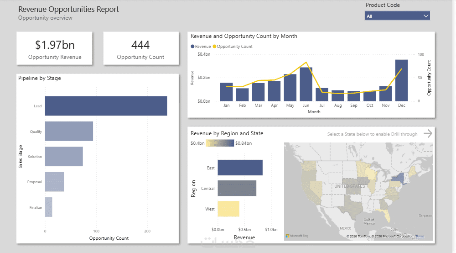Click the December revenue column

click(x=401, y=80)
